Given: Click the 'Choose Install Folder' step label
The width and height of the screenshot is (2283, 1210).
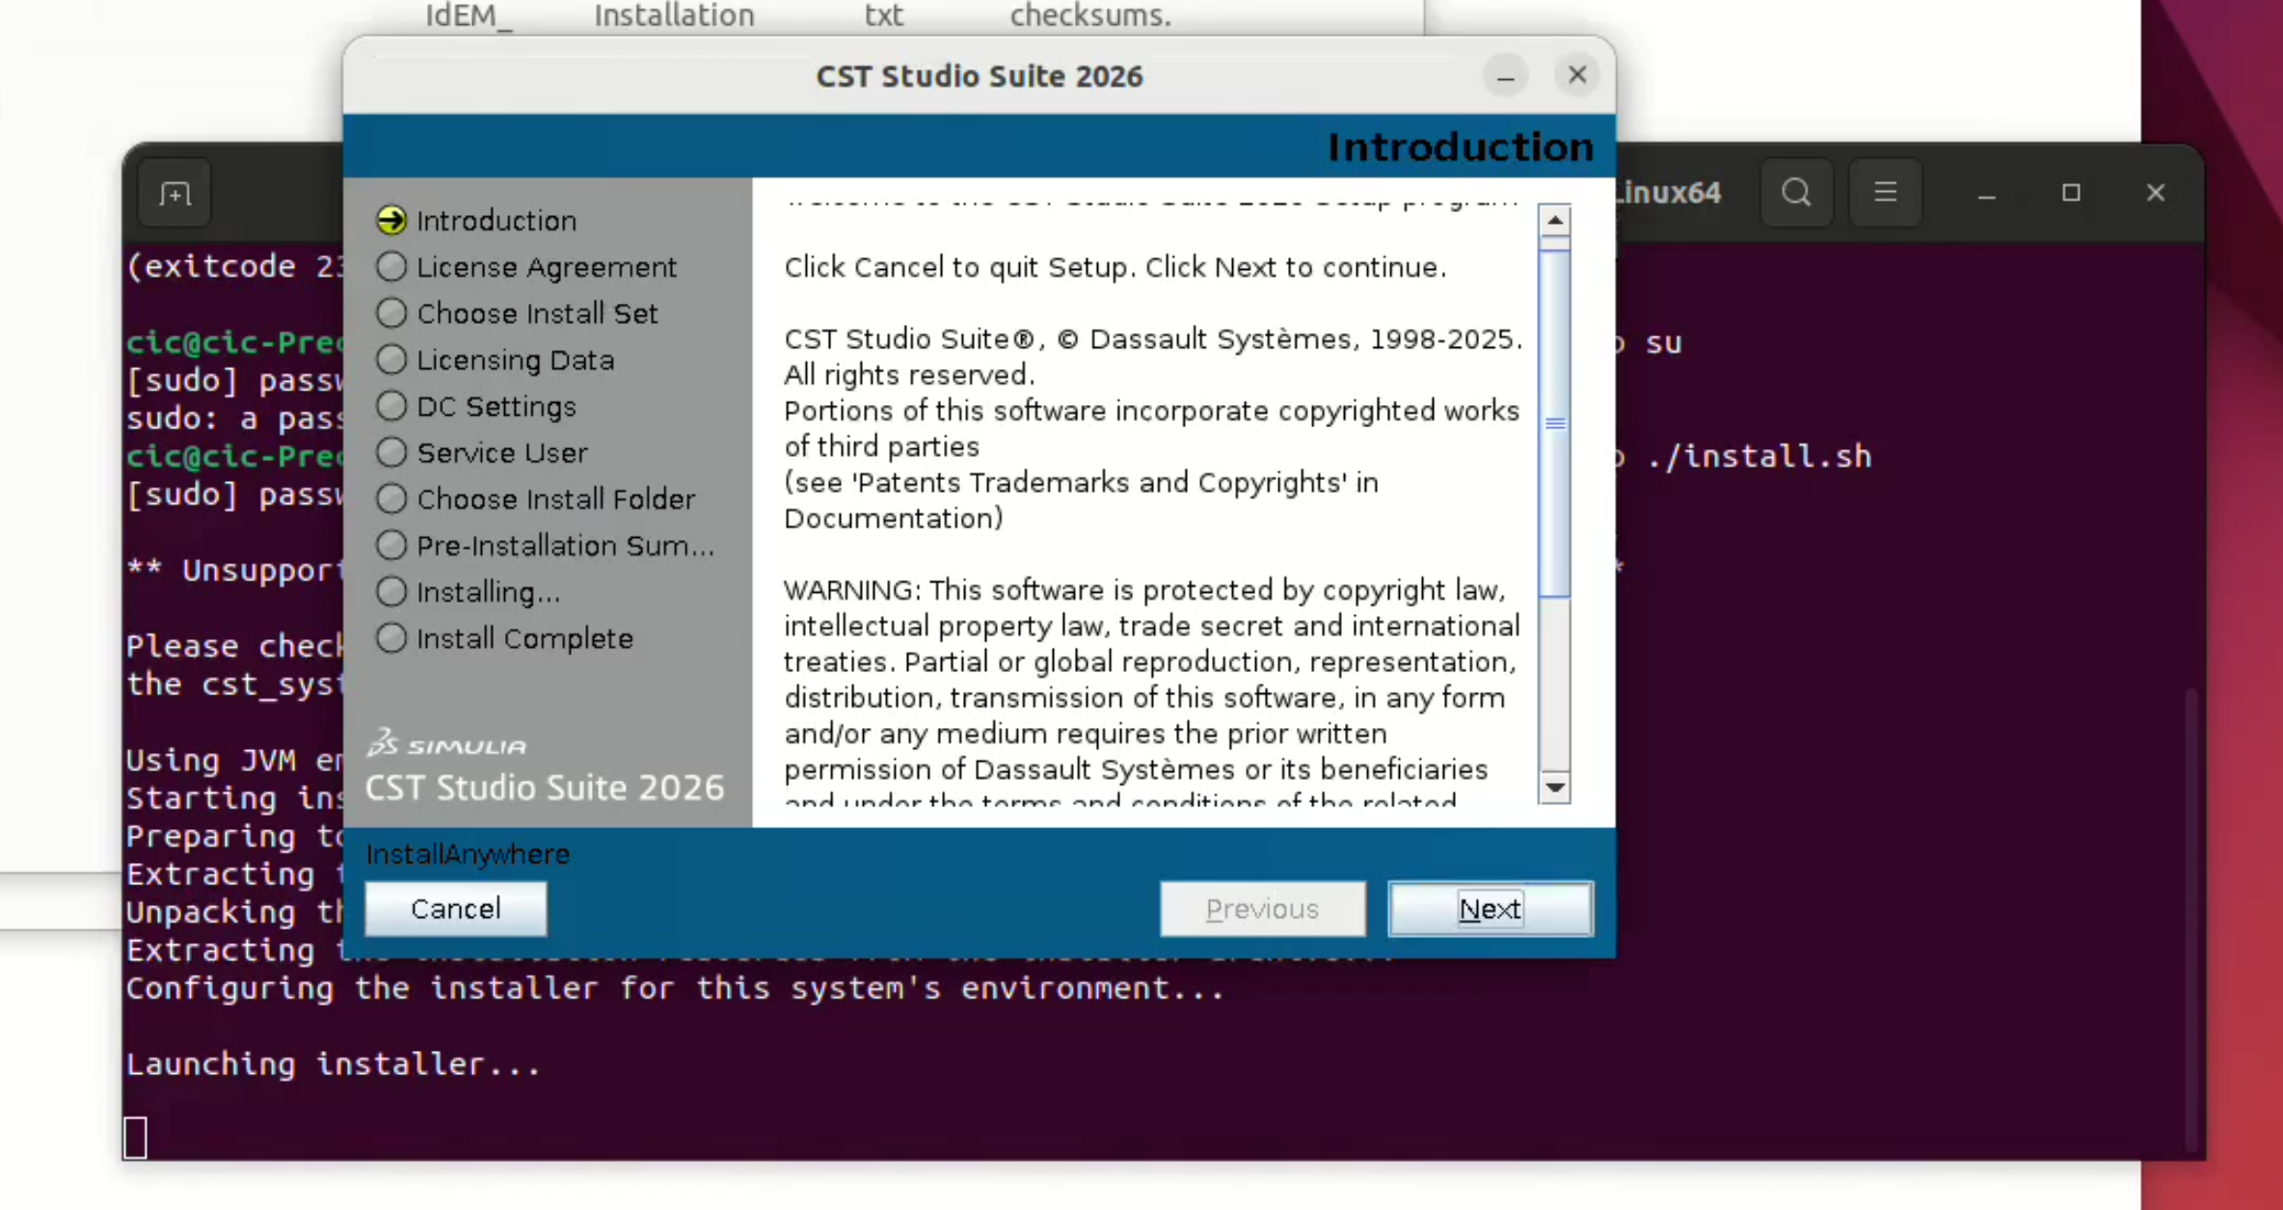Looking at the screenshot, I should [555, 498].
